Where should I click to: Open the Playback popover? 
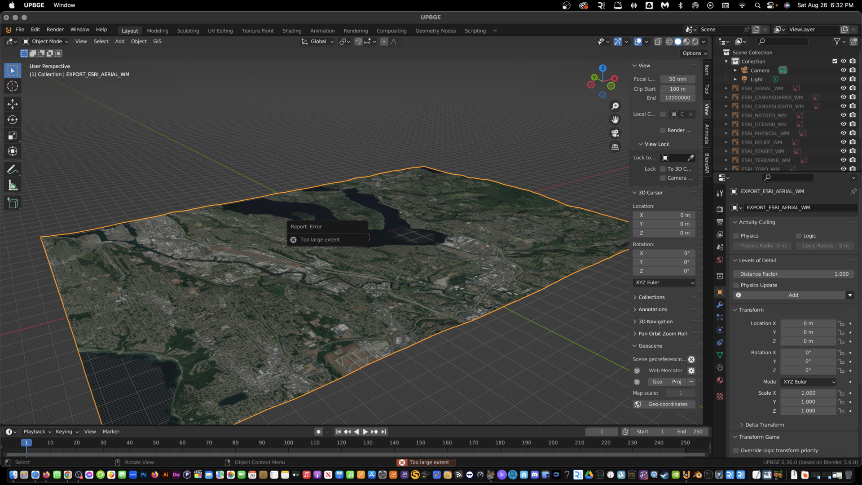(x=37, y=432)
